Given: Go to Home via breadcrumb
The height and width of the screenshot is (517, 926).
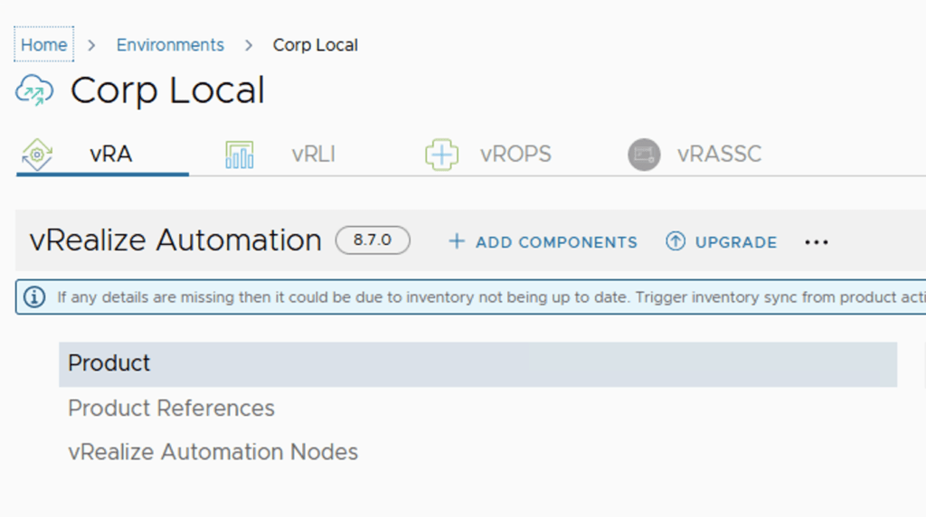Looking at the screenshot, I should (x=43, y=45).
